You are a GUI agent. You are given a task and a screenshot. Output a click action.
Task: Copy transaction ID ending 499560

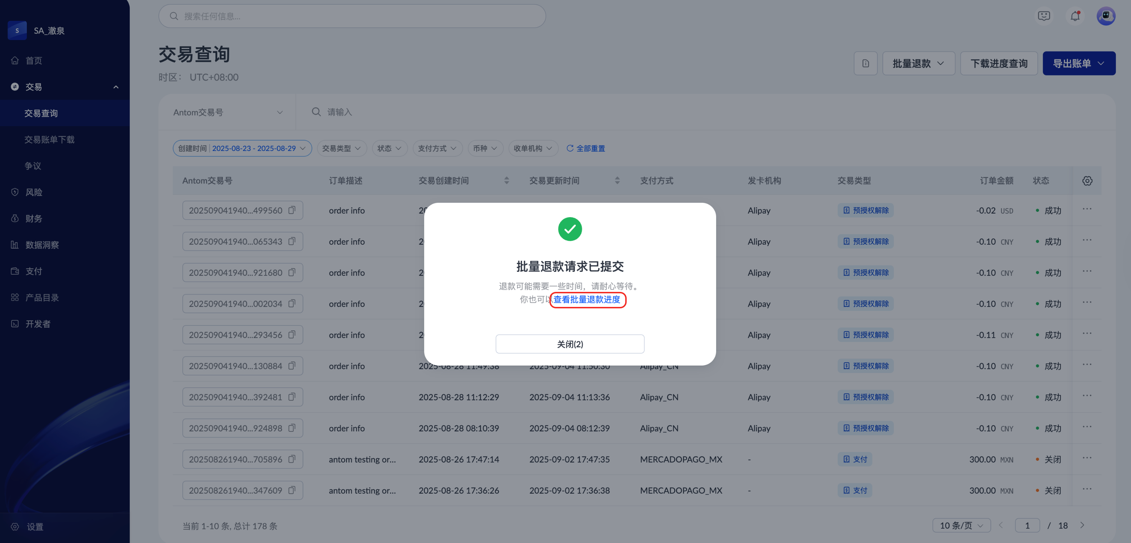coord(292,210)
